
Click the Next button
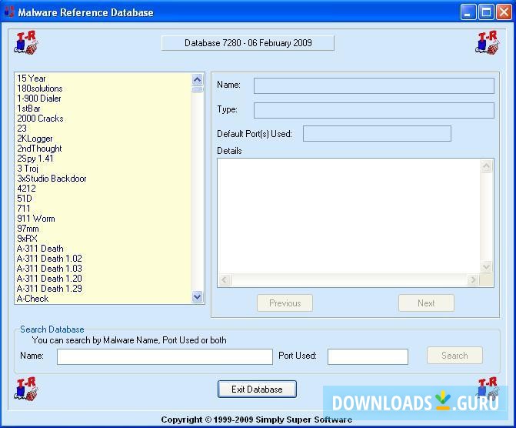426,303
